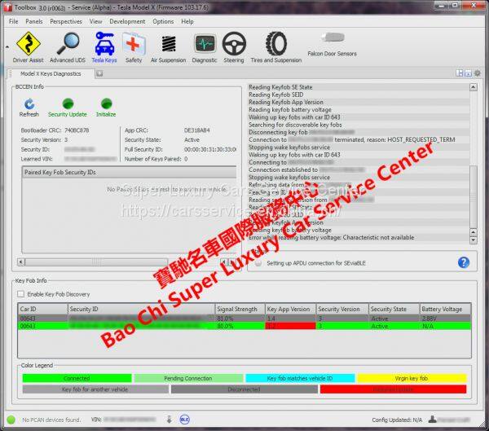Sort by Signal Strength column header
Viewport: 489px width, 431px height.
pyautogui.click(x=238, y=310)
